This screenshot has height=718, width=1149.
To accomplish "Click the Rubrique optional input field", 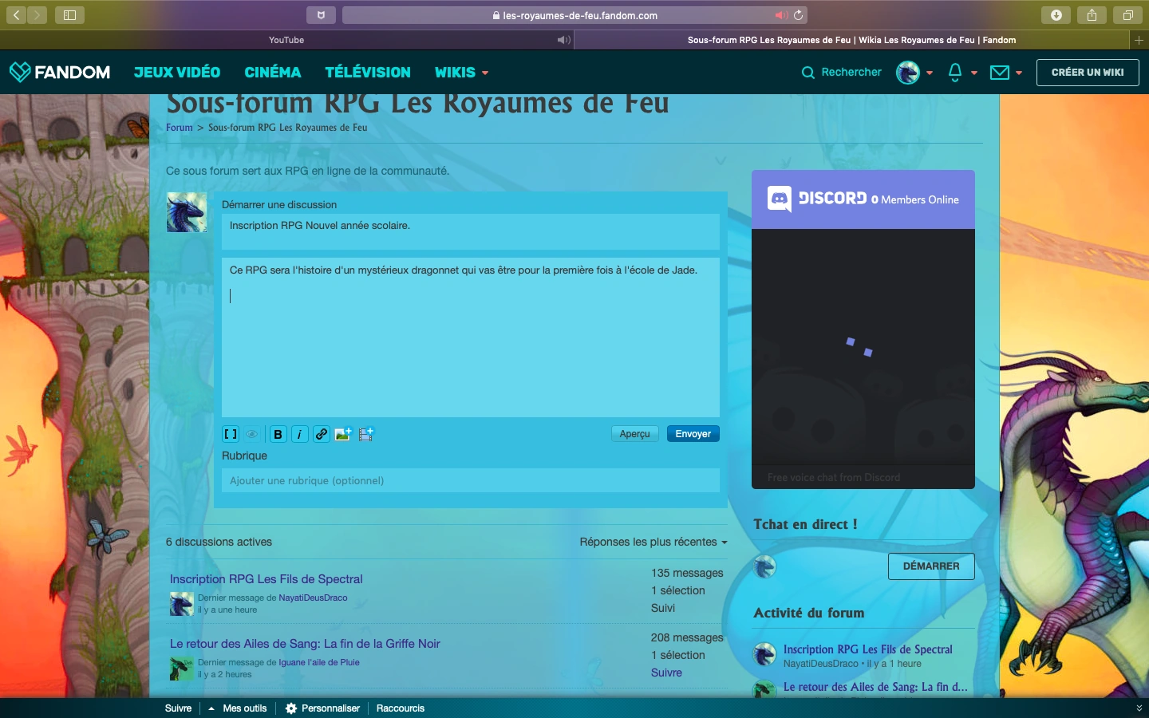I will point(470,480).
